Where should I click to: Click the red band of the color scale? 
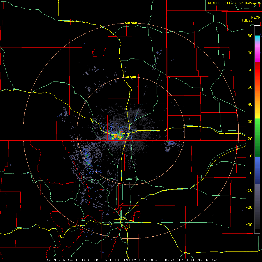(257, 73)
